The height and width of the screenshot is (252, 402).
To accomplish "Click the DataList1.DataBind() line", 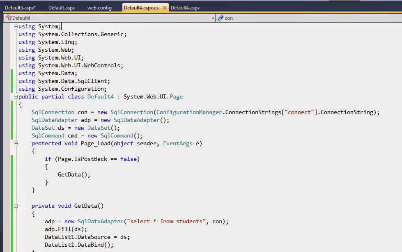I will point(78,245).
